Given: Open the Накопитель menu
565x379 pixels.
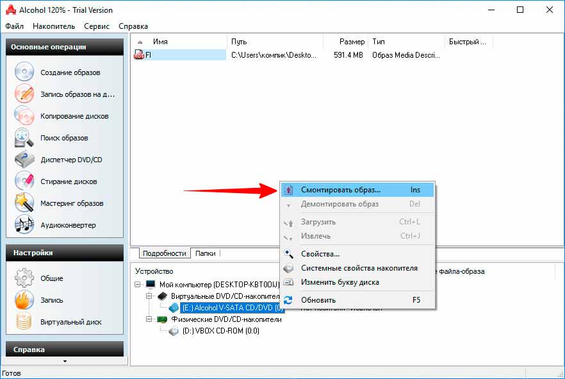Looking at the screenshot, I should (x=54, y=26).
